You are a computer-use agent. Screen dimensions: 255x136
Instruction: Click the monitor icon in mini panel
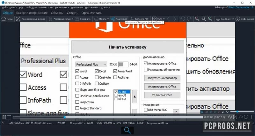coord(227,112)
